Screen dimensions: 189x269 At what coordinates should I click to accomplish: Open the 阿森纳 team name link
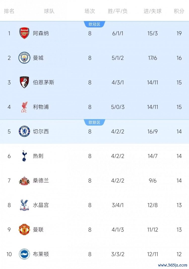pyautogui.click(x=41, y=33)
